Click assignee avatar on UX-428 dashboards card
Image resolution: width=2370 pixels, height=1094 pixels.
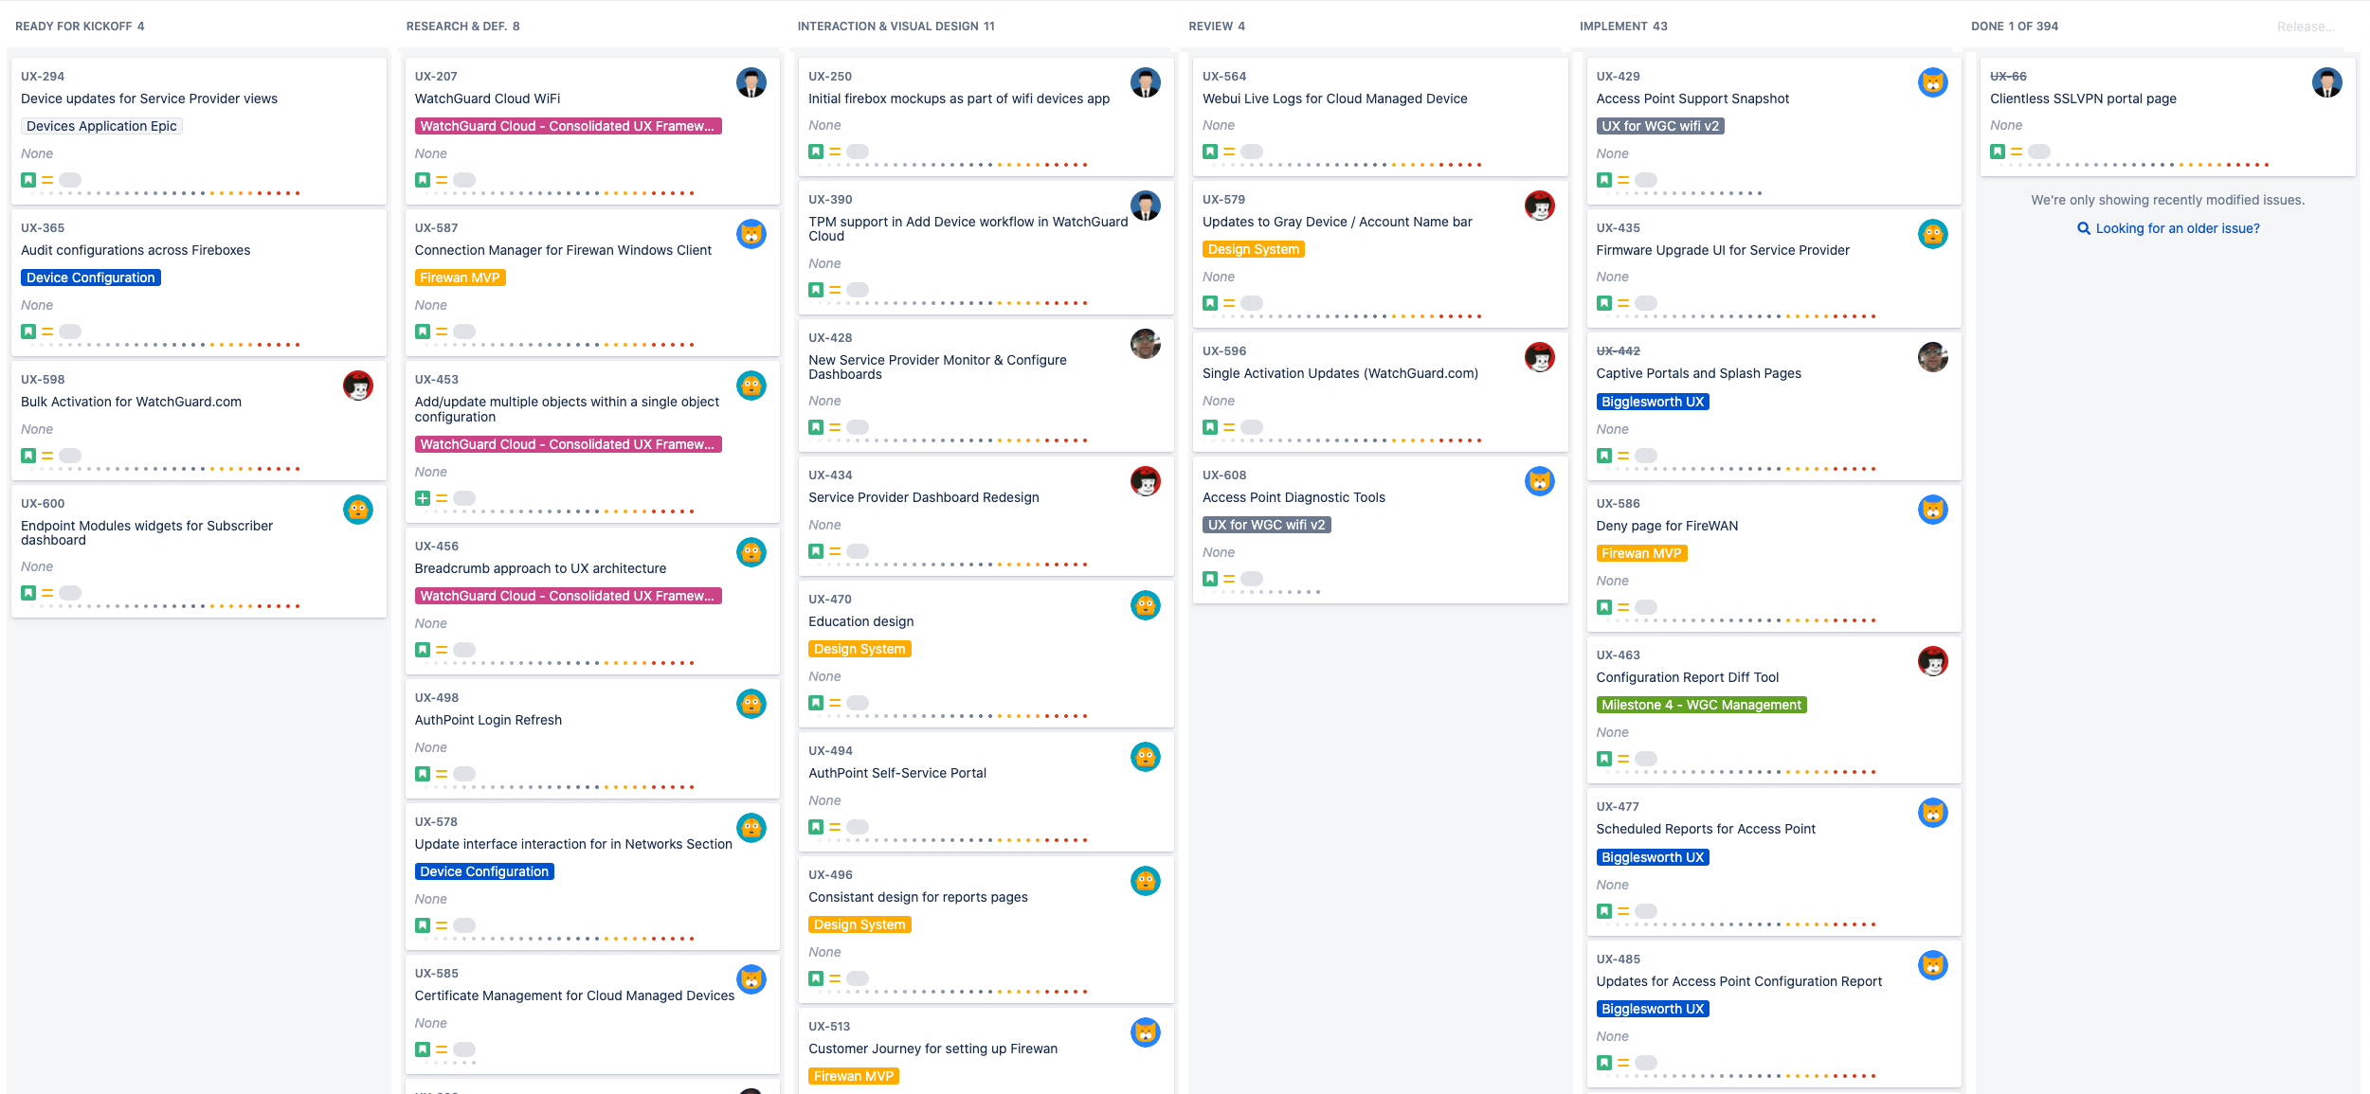1146,345
